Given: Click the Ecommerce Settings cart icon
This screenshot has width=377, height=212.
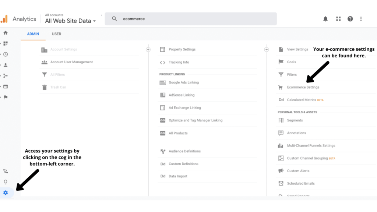Looking at the screenshot, I should tap(281, 87).
